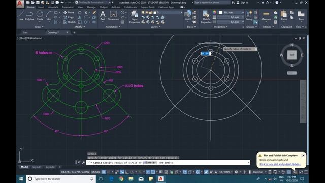The height and width of the screenshot is (183, 325).
Task: Click the Copy tool in Modify panel
Action: click(x=69, y=17)
